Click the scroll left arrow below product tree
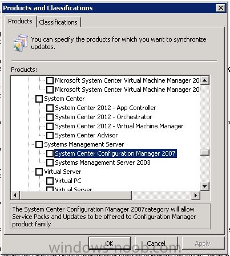The height and width of the screenshot is (256, 230). (x=15, y=195)
